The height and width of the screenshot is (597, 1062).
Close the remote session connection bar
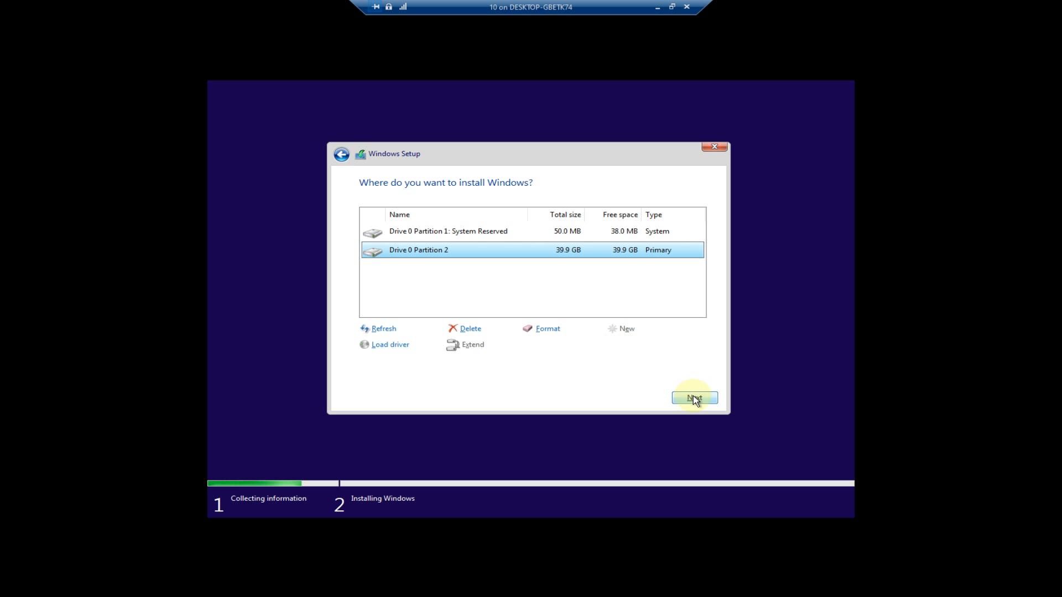pyautogui.click(x=687, y=7)
